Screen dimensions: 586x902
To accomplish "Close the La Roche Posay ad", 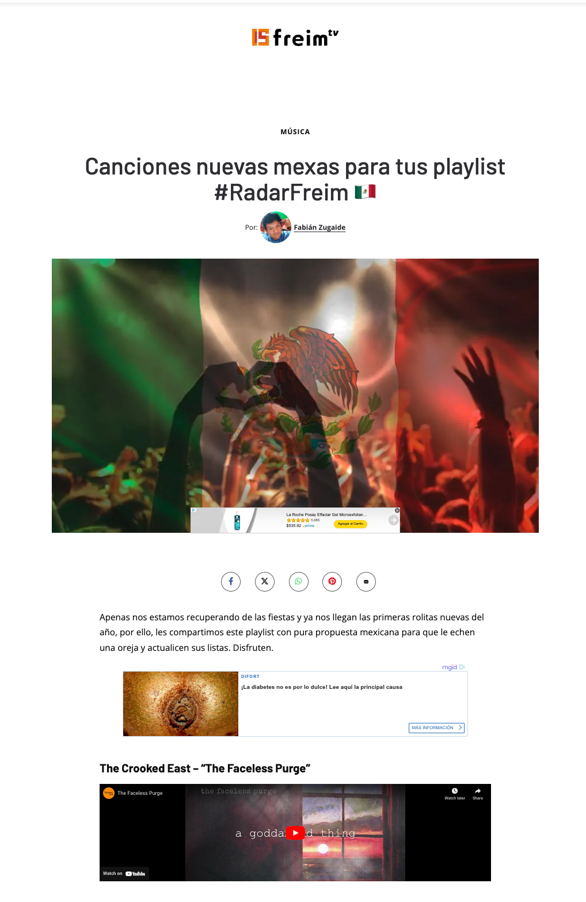I will point(397,511).
